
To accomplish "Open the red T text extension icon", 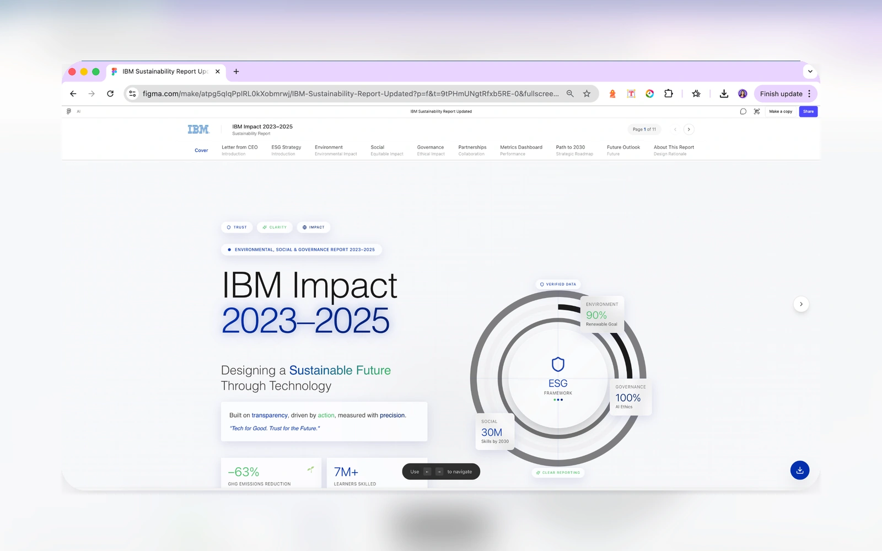I will coord(631,94).
